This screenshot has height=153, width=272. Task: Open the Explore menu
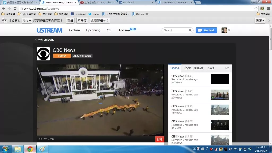click(74, 30)
